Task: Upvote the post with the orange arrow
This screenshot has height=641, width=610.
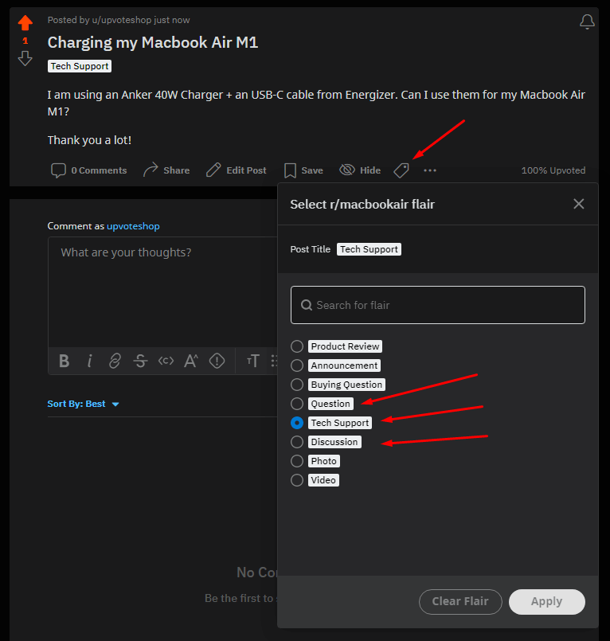Action: pos(25,21)
